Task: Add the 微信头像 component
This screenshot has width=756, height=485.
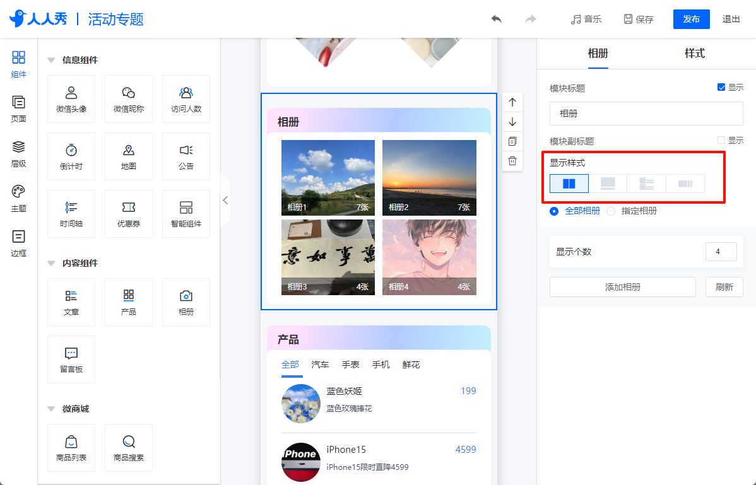Action: tap(71, 99)
